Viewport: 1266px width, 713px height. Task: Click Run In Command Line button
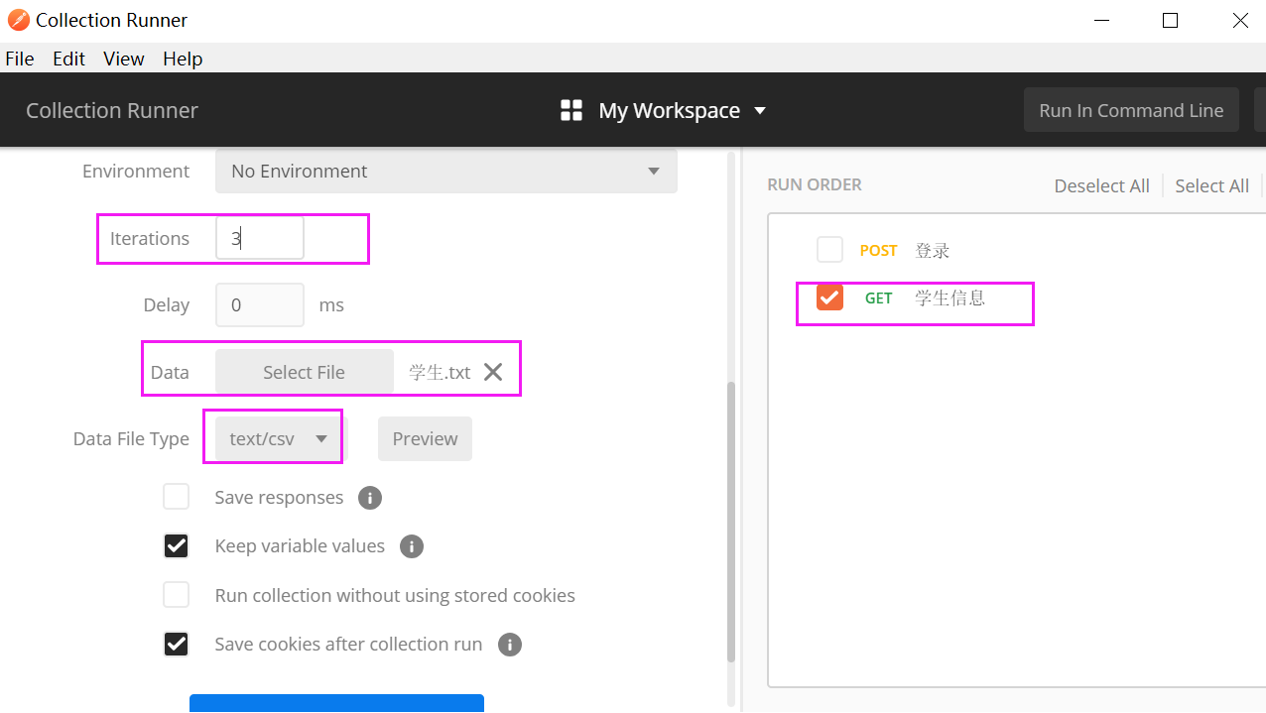click(1131, 110)
